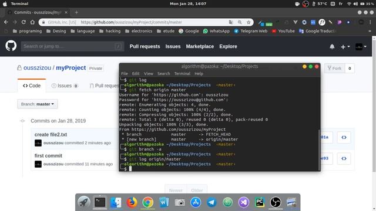Viewport: 376px width, 211px height.
Task: Click the zoom magnifier in address bar
Action: (240, 22)
